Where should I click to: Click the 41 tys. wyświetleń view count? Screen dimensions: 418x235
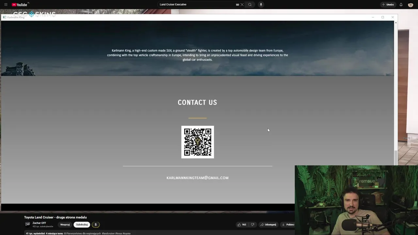pyautogui.click(x=36, y=233)
